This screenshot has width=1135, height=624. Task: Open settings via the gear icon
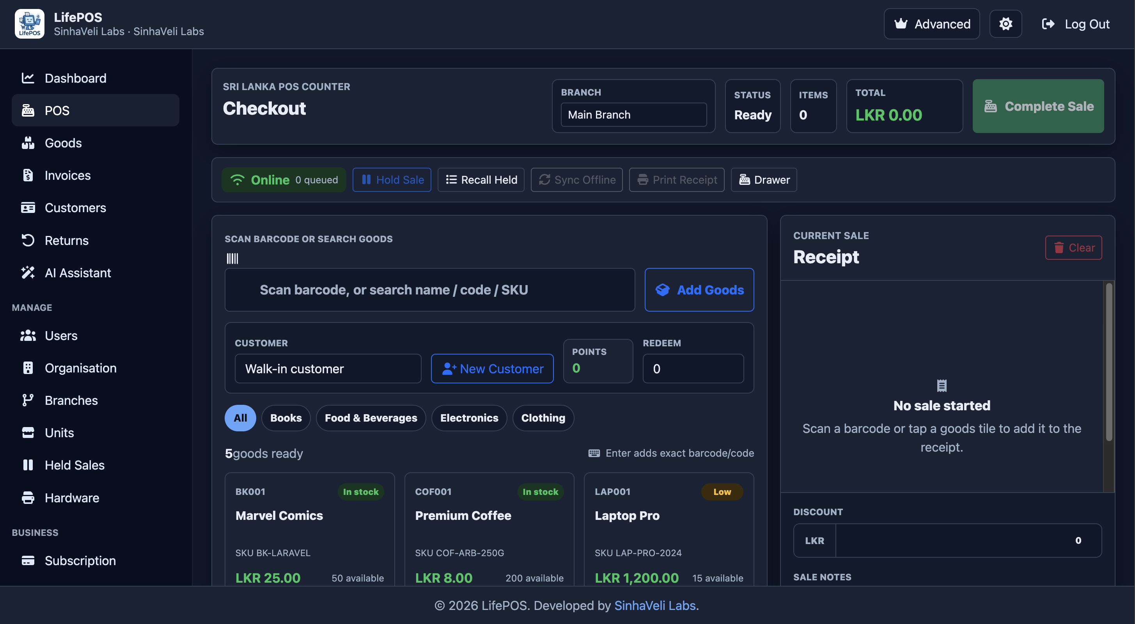point(1006,24)
